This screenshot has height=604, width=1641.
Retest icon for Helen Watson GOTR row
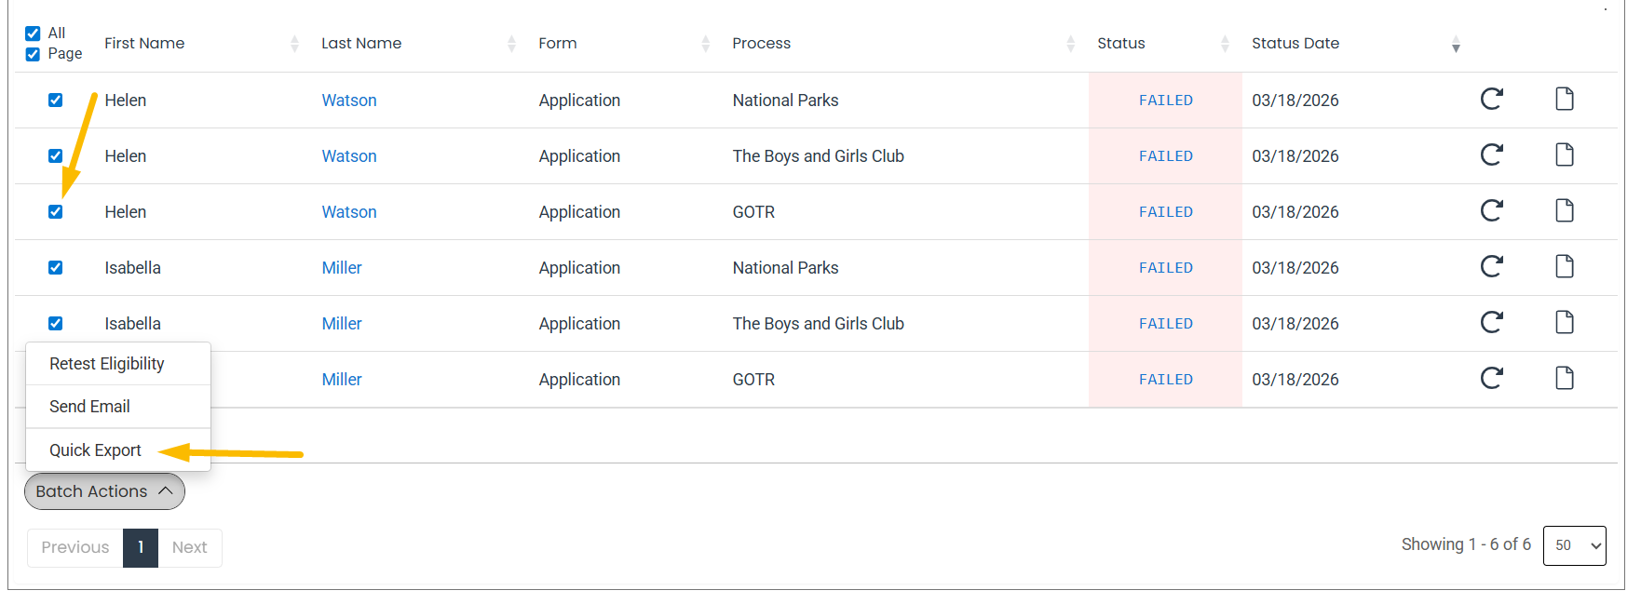pos(1491,210)
